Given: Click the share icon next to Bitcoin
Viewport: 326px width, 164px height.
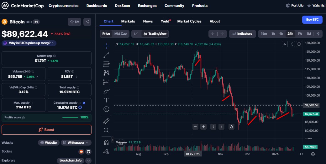Looking at the screenshot, I should click(87, 22).
